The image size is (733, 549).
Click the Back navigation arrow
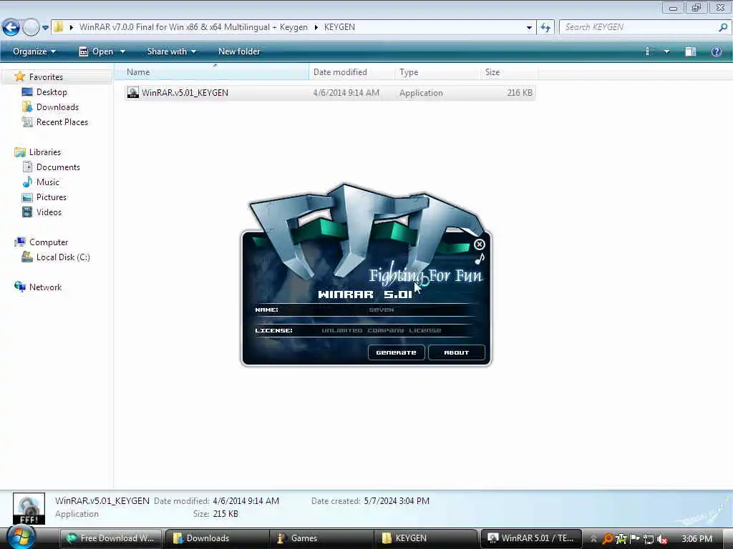pyautogui.click(x=11, y=28)
